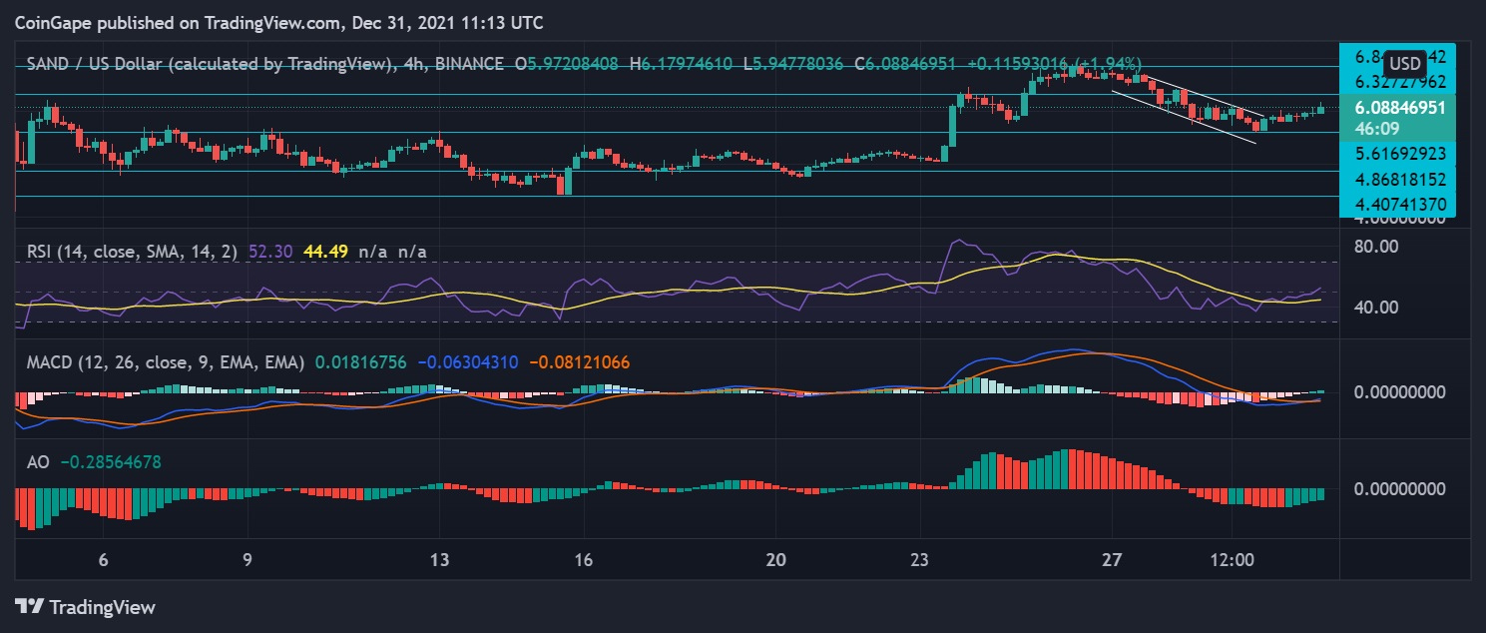Click the TradingView logo at bottom left
The image size is (1486, 633).
coord(85,606)
